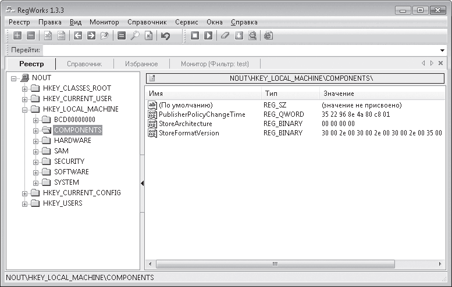452x287 pixels.
Task: Expand the HKEY_CURRENT_USER node
Action: pyautogui.click(x=25, y=99)
